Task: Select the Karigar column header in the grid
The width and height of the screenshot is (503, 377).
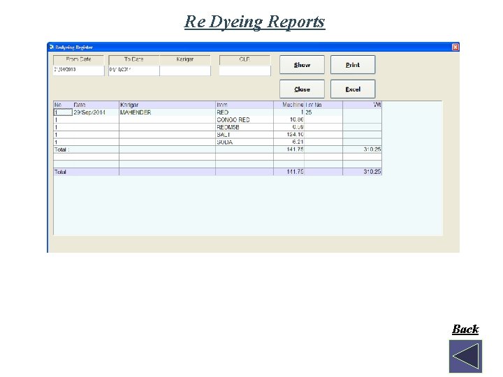Action: tap(167, 105)
